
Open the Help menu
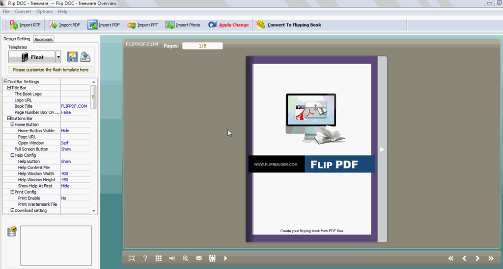click(62, 12)
